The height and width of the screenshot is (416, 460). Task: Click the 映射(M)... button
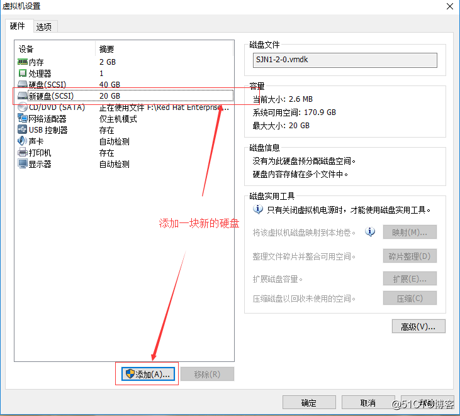click(x=410, y=233)
